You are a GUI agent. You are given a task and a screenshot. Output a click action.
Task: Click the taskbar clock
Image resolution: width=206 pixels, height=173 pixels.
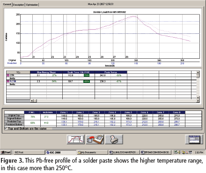tap(199, 152)
